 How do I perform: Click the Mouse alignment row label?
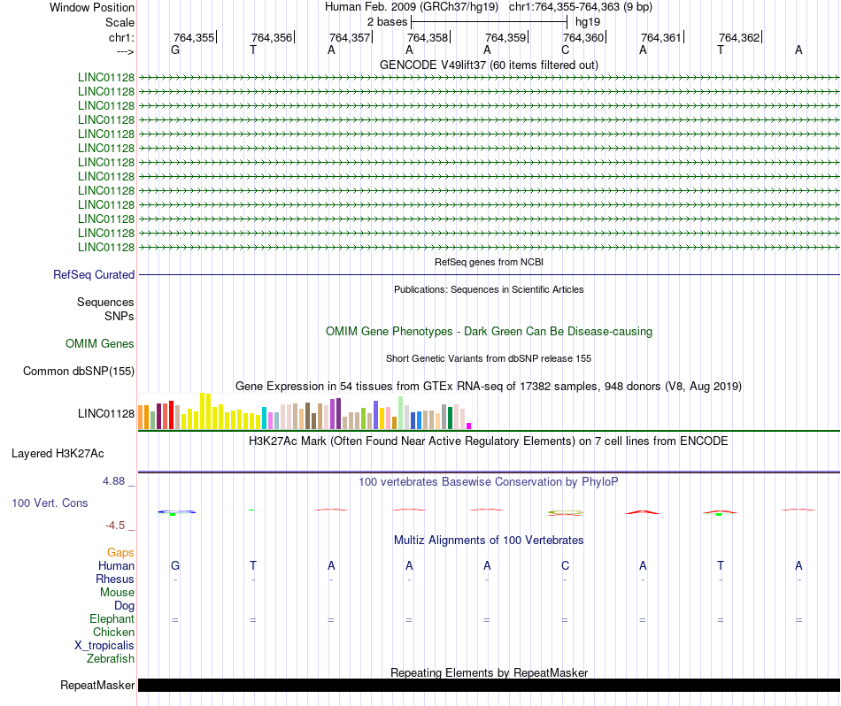tap(117, 593)
